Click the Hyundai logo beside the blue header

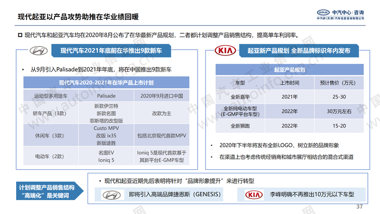39,51
